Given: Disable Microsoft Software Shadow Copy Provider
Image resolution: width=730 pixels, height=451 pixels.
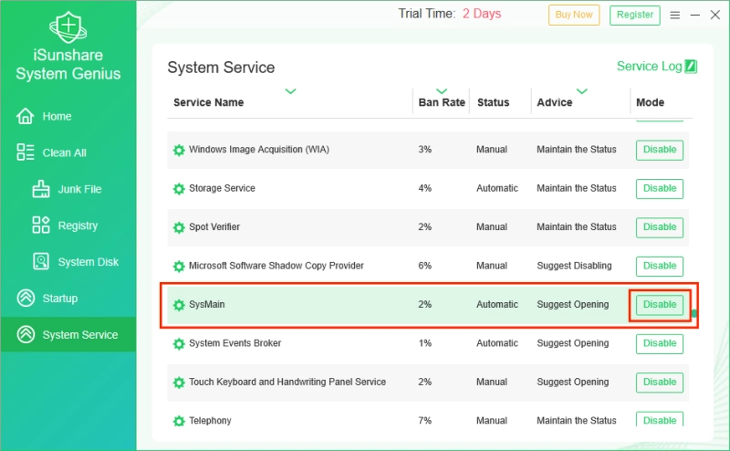Looking at the screenshot, I should (x=659, y=266).
